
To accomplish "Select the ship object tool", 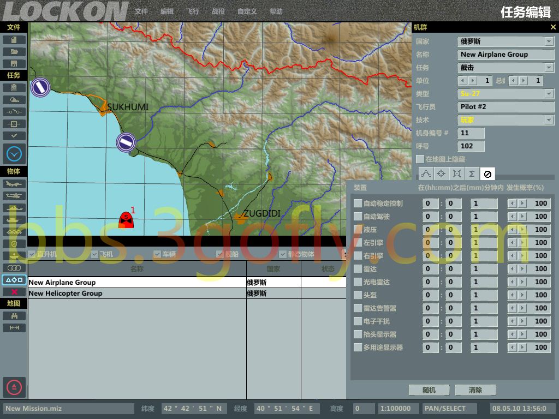I will point(14,208).
